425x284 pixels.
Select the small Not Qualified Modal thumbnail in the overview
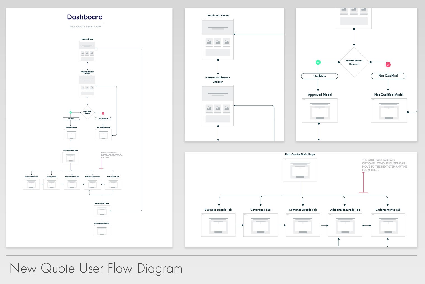[x=103, y=135]
